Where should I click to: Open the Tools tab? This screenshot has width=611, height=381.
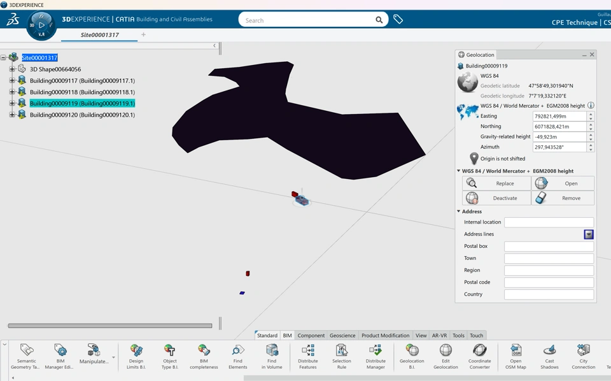[458, 335]
